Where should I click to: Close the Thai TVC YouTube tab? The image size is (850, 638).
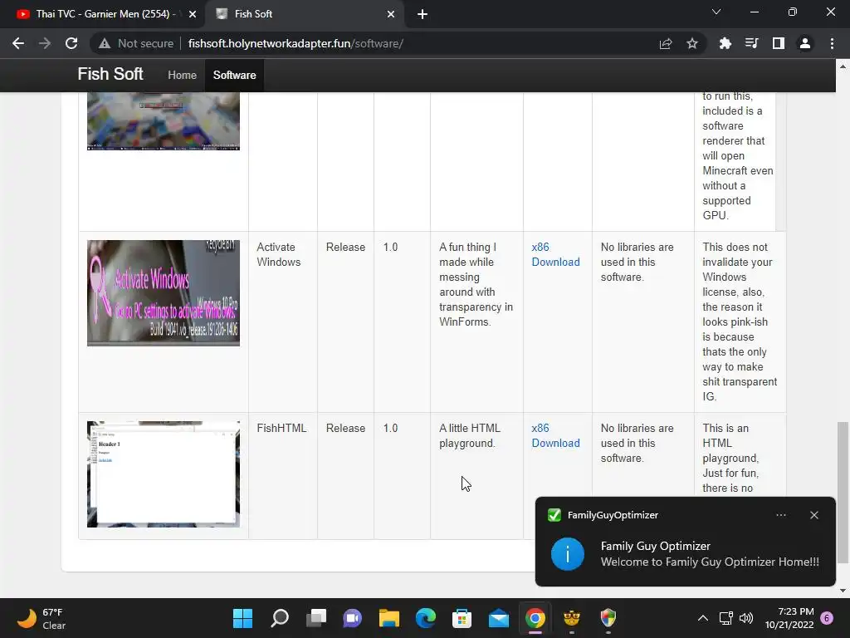(x=192, y=14)
